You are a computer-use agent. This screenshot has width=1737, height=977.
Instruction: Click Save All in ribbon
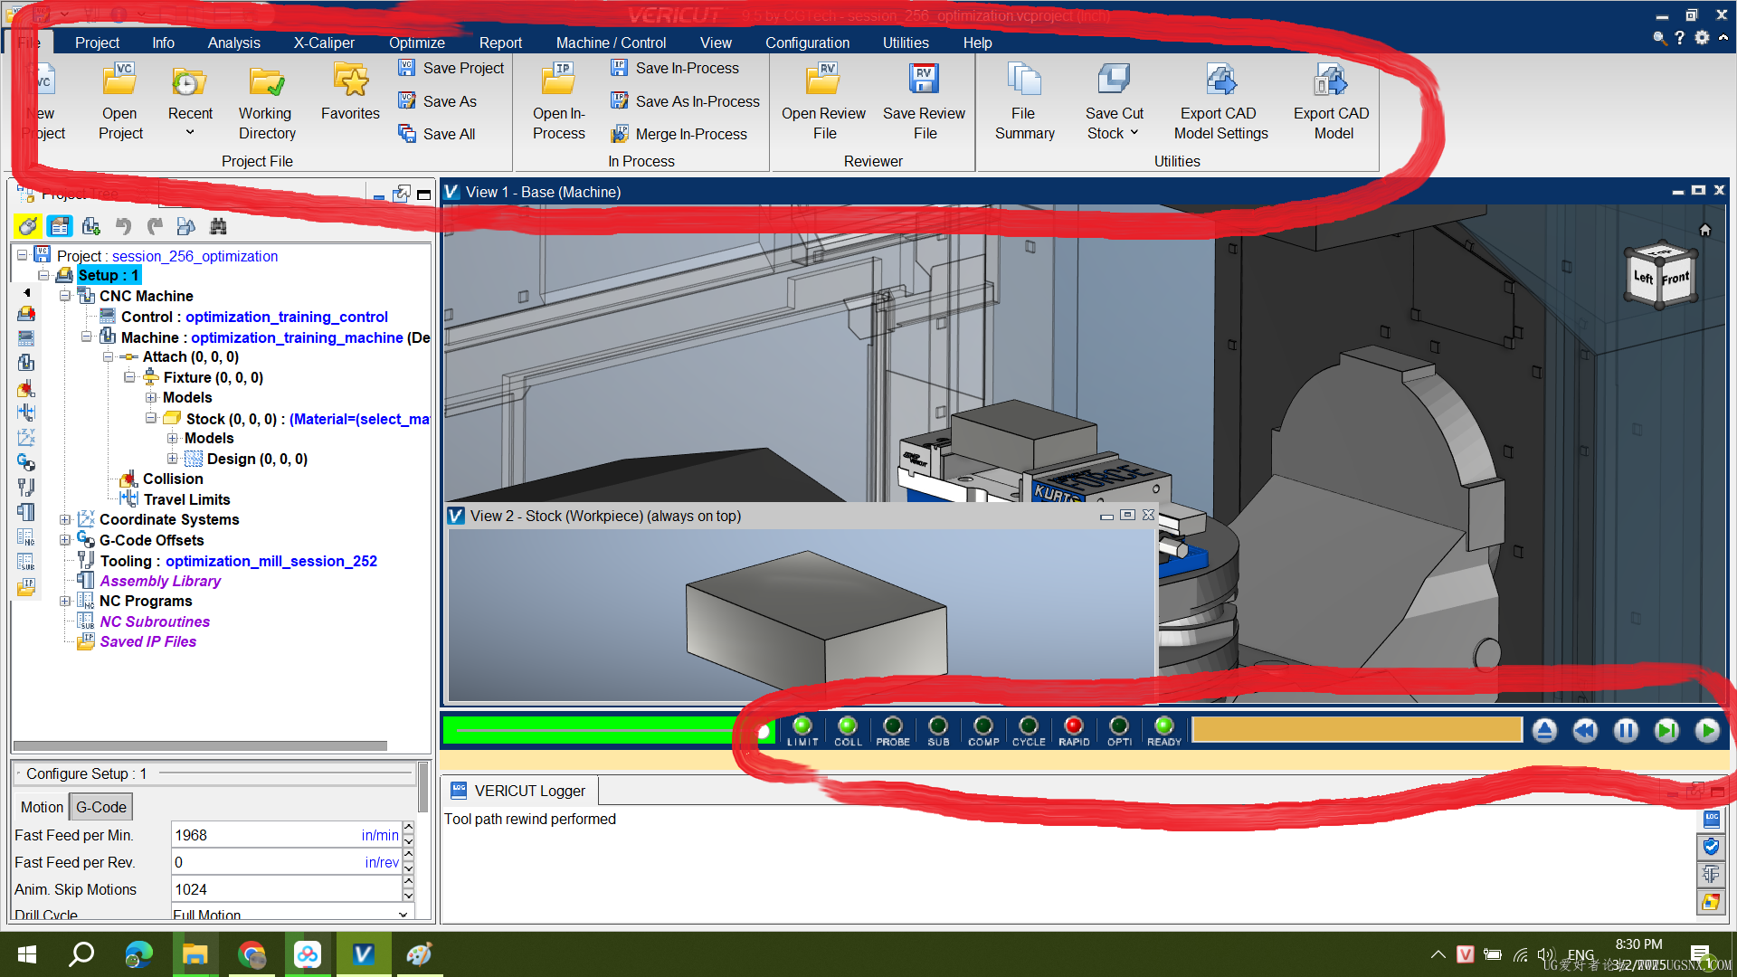(437, 134)
